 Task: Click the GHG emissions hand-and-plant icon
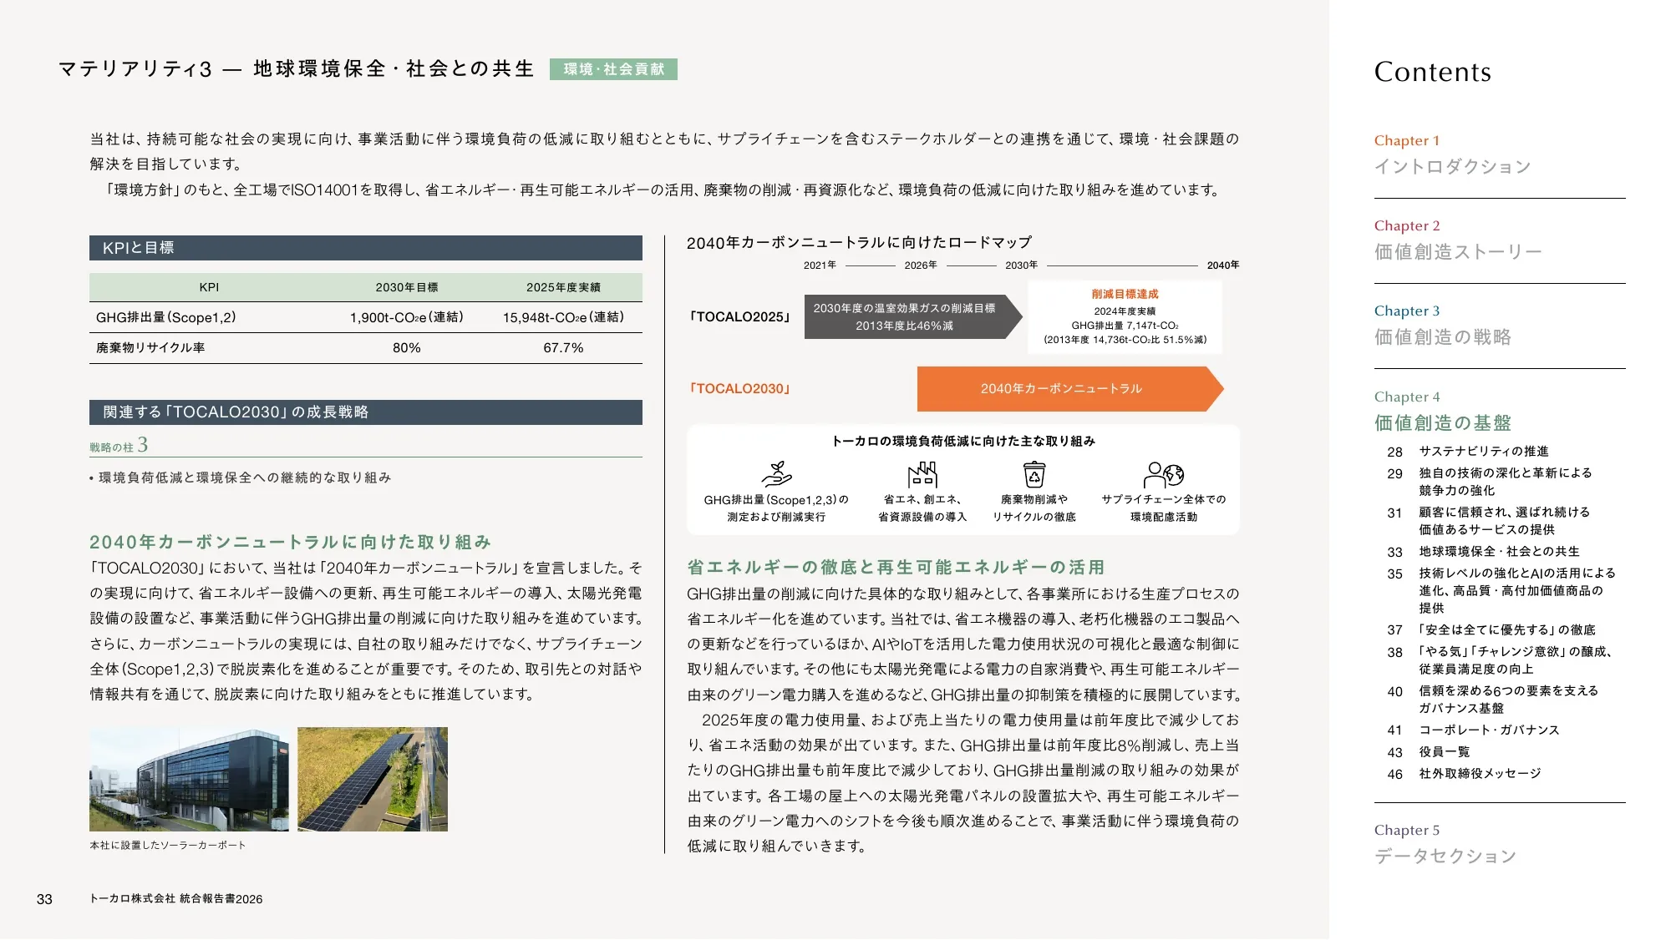coord(776,474)
